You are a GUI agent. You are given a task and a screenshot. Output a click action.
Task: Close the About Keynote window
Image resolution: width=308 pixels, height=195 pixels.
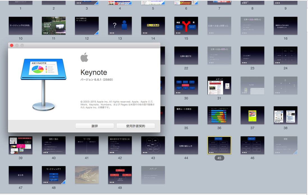pyautogui.click(x=12, y=45)
